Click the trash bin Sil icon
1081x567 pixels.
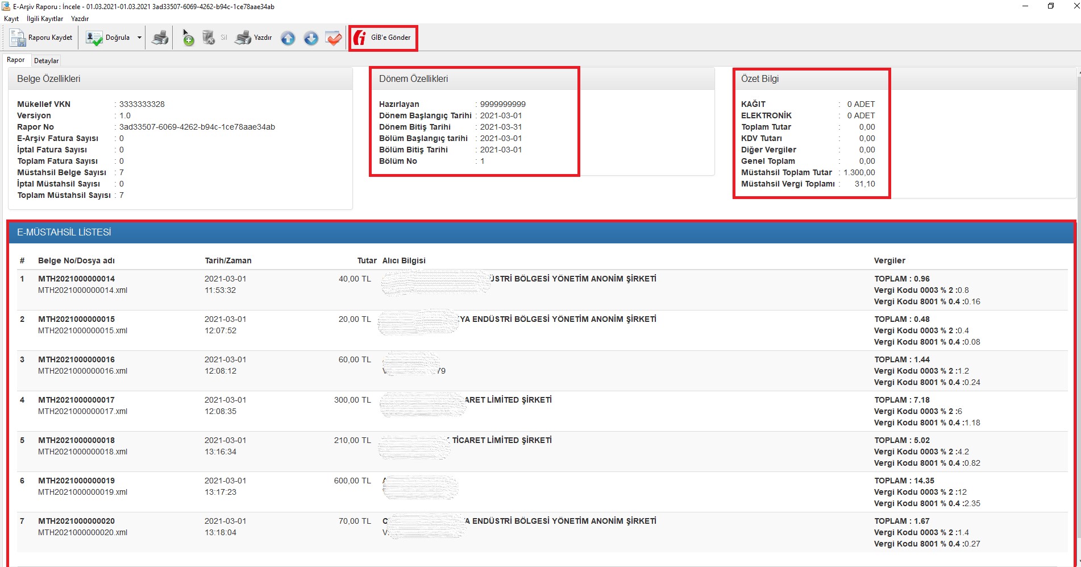(x=209, y=38)
